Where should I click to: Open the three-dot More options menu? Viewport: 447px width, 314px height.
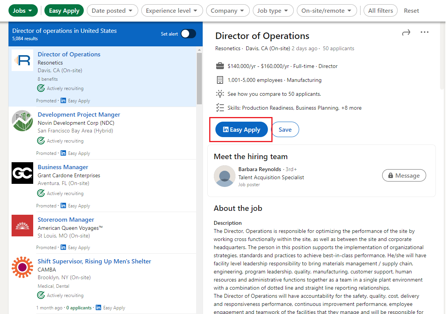(x=425, y=32)
